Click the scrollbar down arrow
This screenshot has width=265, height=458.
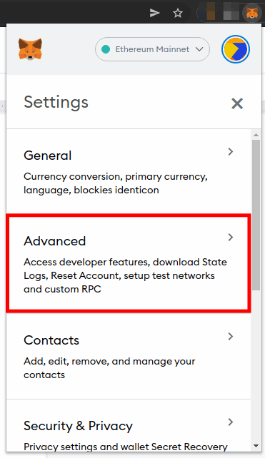(x=256, y=446)
